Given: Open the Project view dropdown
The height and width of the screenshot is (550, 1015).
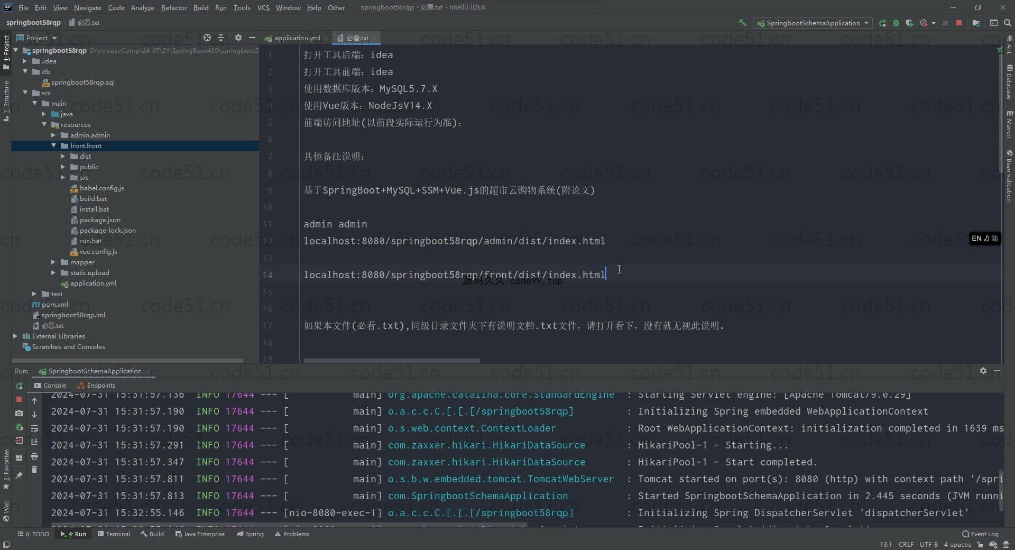Looking at the screenshot, I should click(36, 38).
